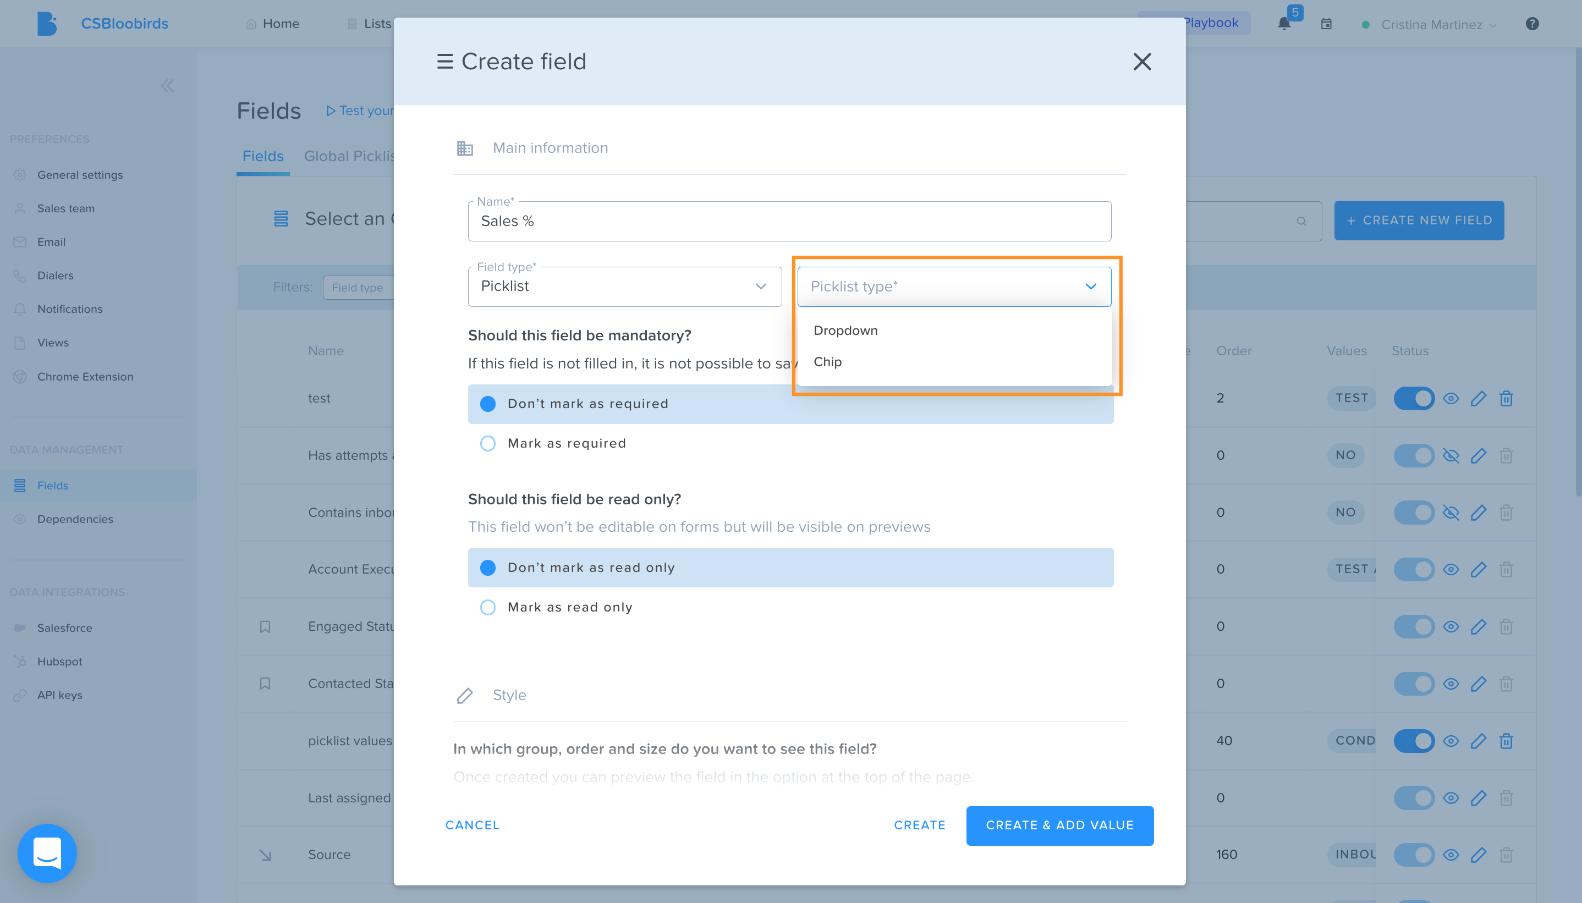This screenshot has height=903, width=1582.
Task: Expand Cristina Martinez user menu
Action: [x=1437, y=25]
